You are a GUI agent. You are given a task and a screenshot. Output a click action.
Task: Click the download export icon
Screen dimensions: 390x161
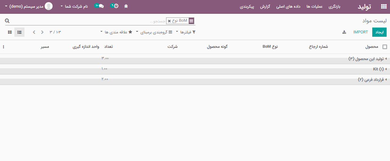click(344, 32)
